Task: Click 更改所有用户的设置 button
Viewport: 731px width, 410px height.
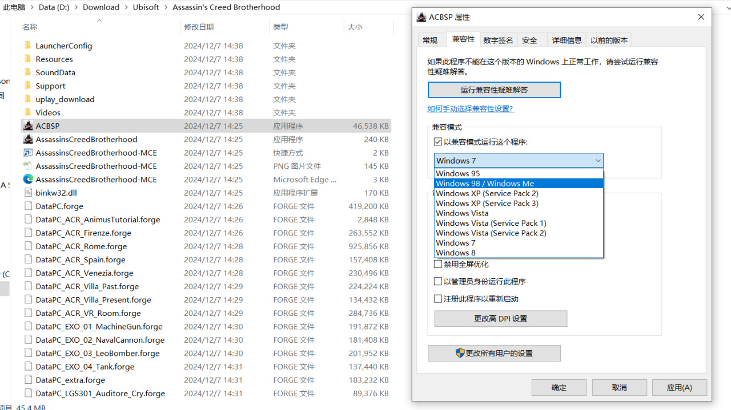Action: click(x=494, y=353)
